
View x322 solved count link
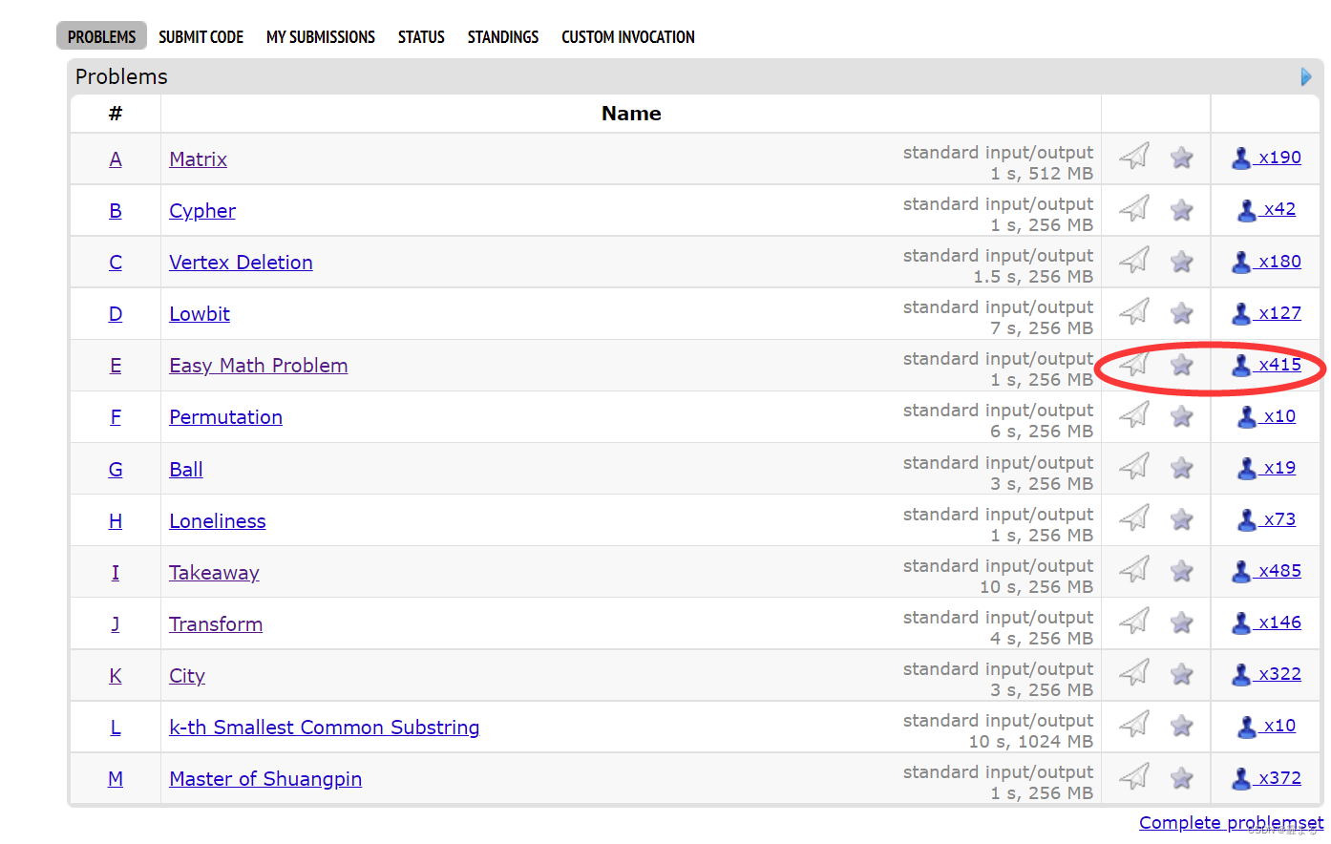pos(1267,673)
